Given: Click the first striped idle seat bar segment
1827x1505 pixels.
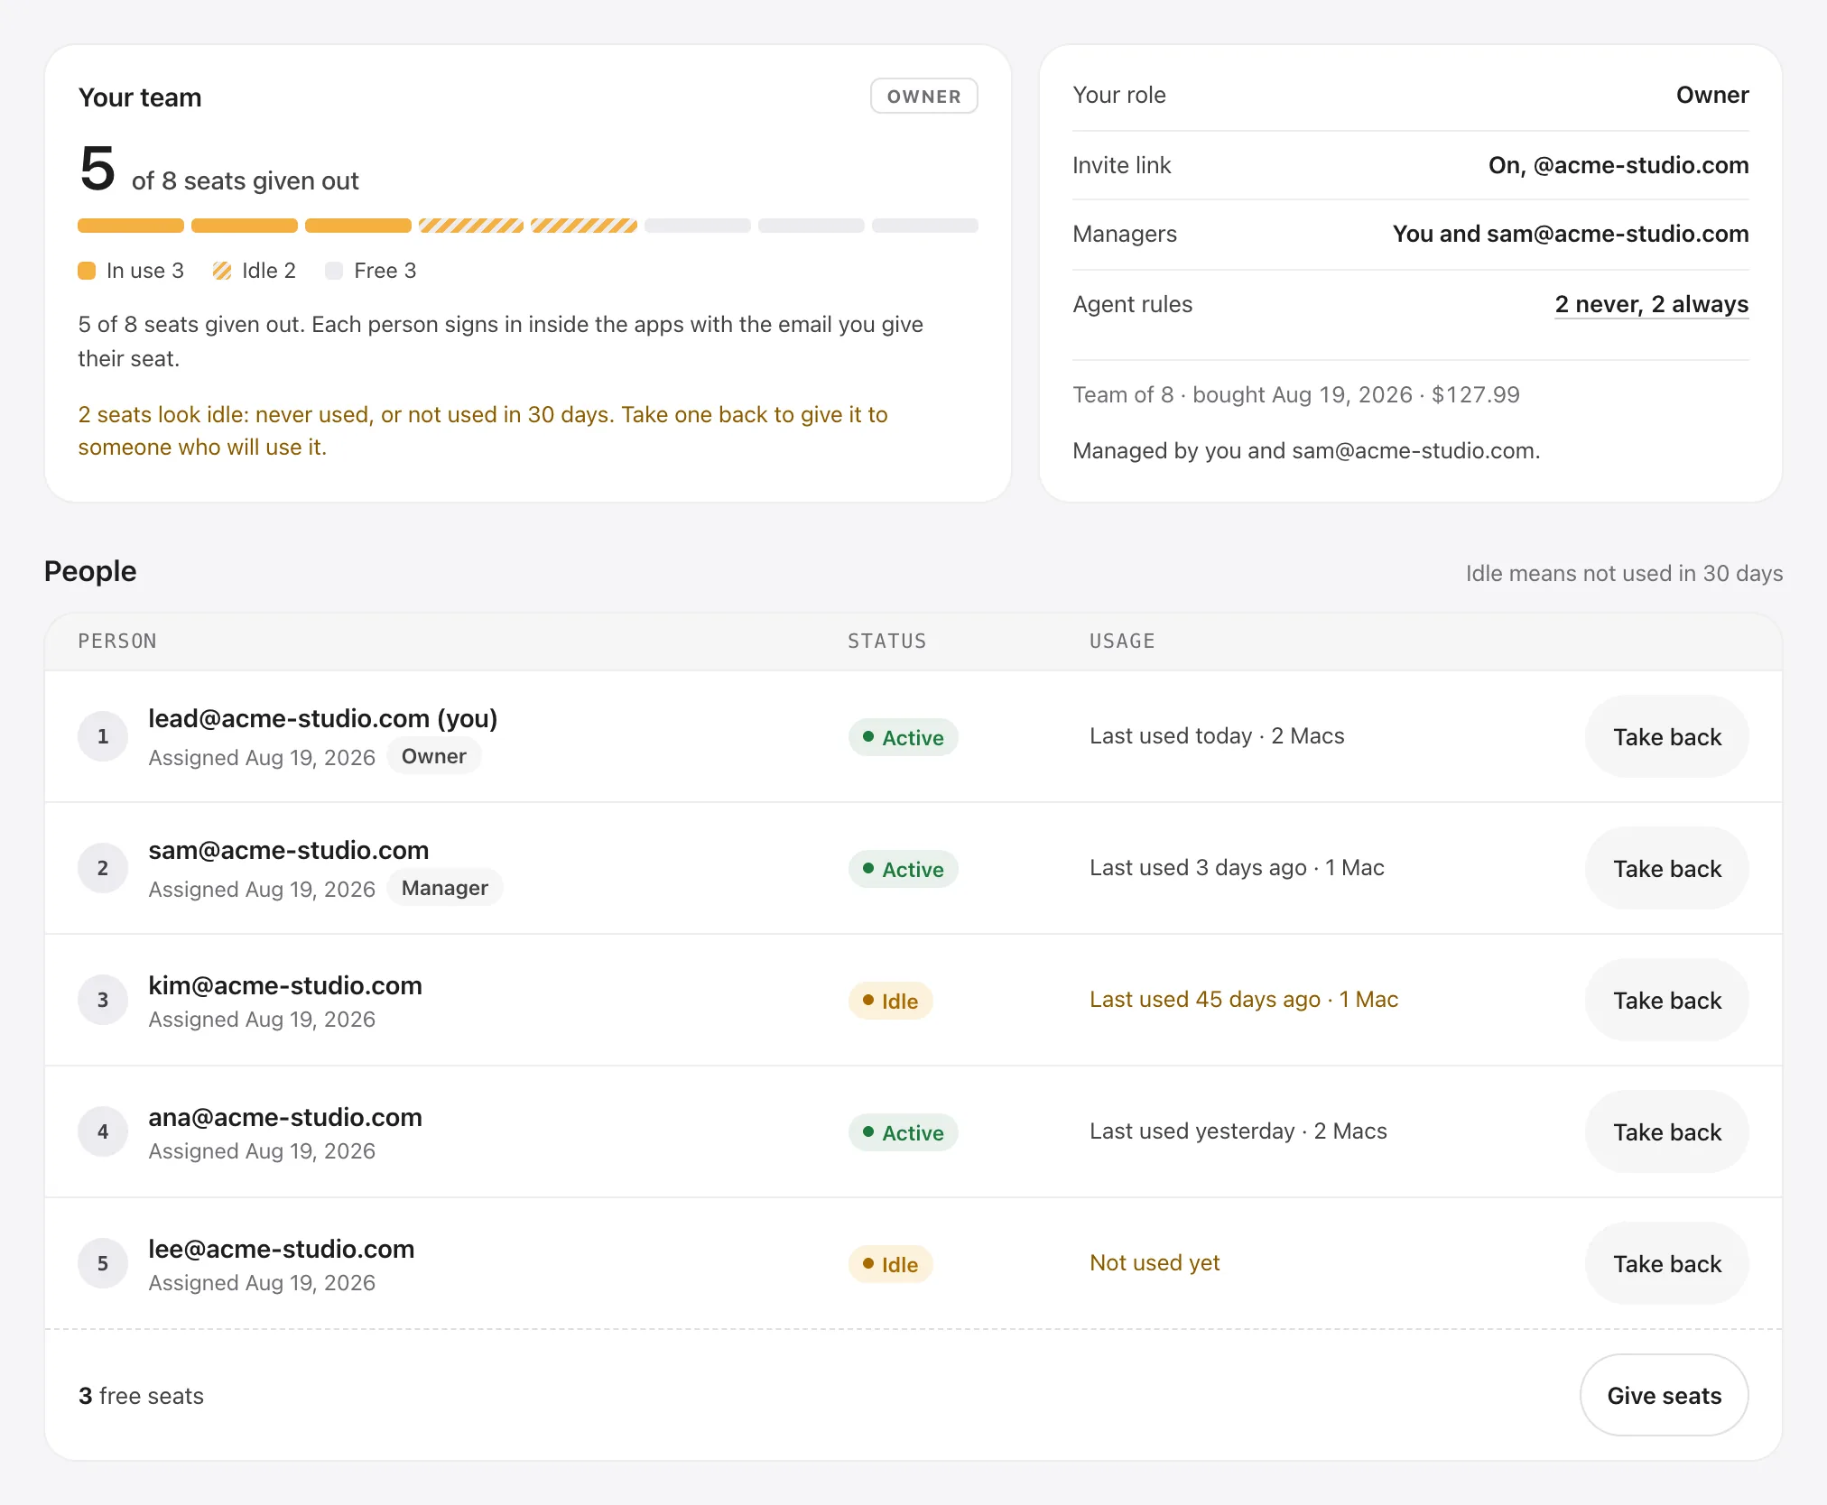Looking at the screenshot, I should point(471,226).
